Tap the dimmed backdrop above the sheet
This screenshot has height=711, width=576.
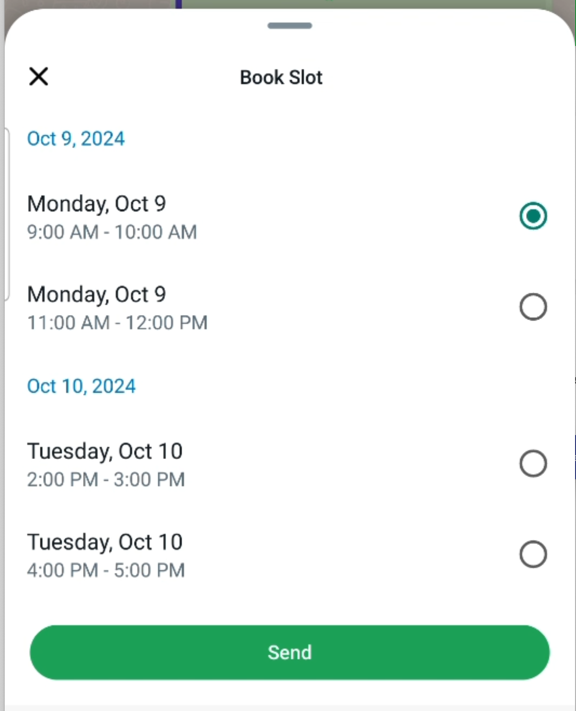[92, 4]
